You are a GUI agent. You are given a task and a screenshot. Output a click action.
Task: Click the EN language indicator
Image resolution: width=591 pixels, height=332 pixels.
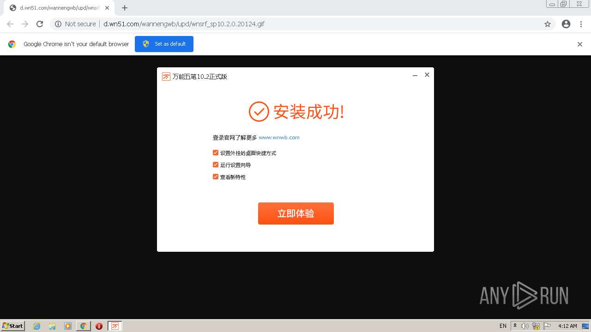(503, 326)
